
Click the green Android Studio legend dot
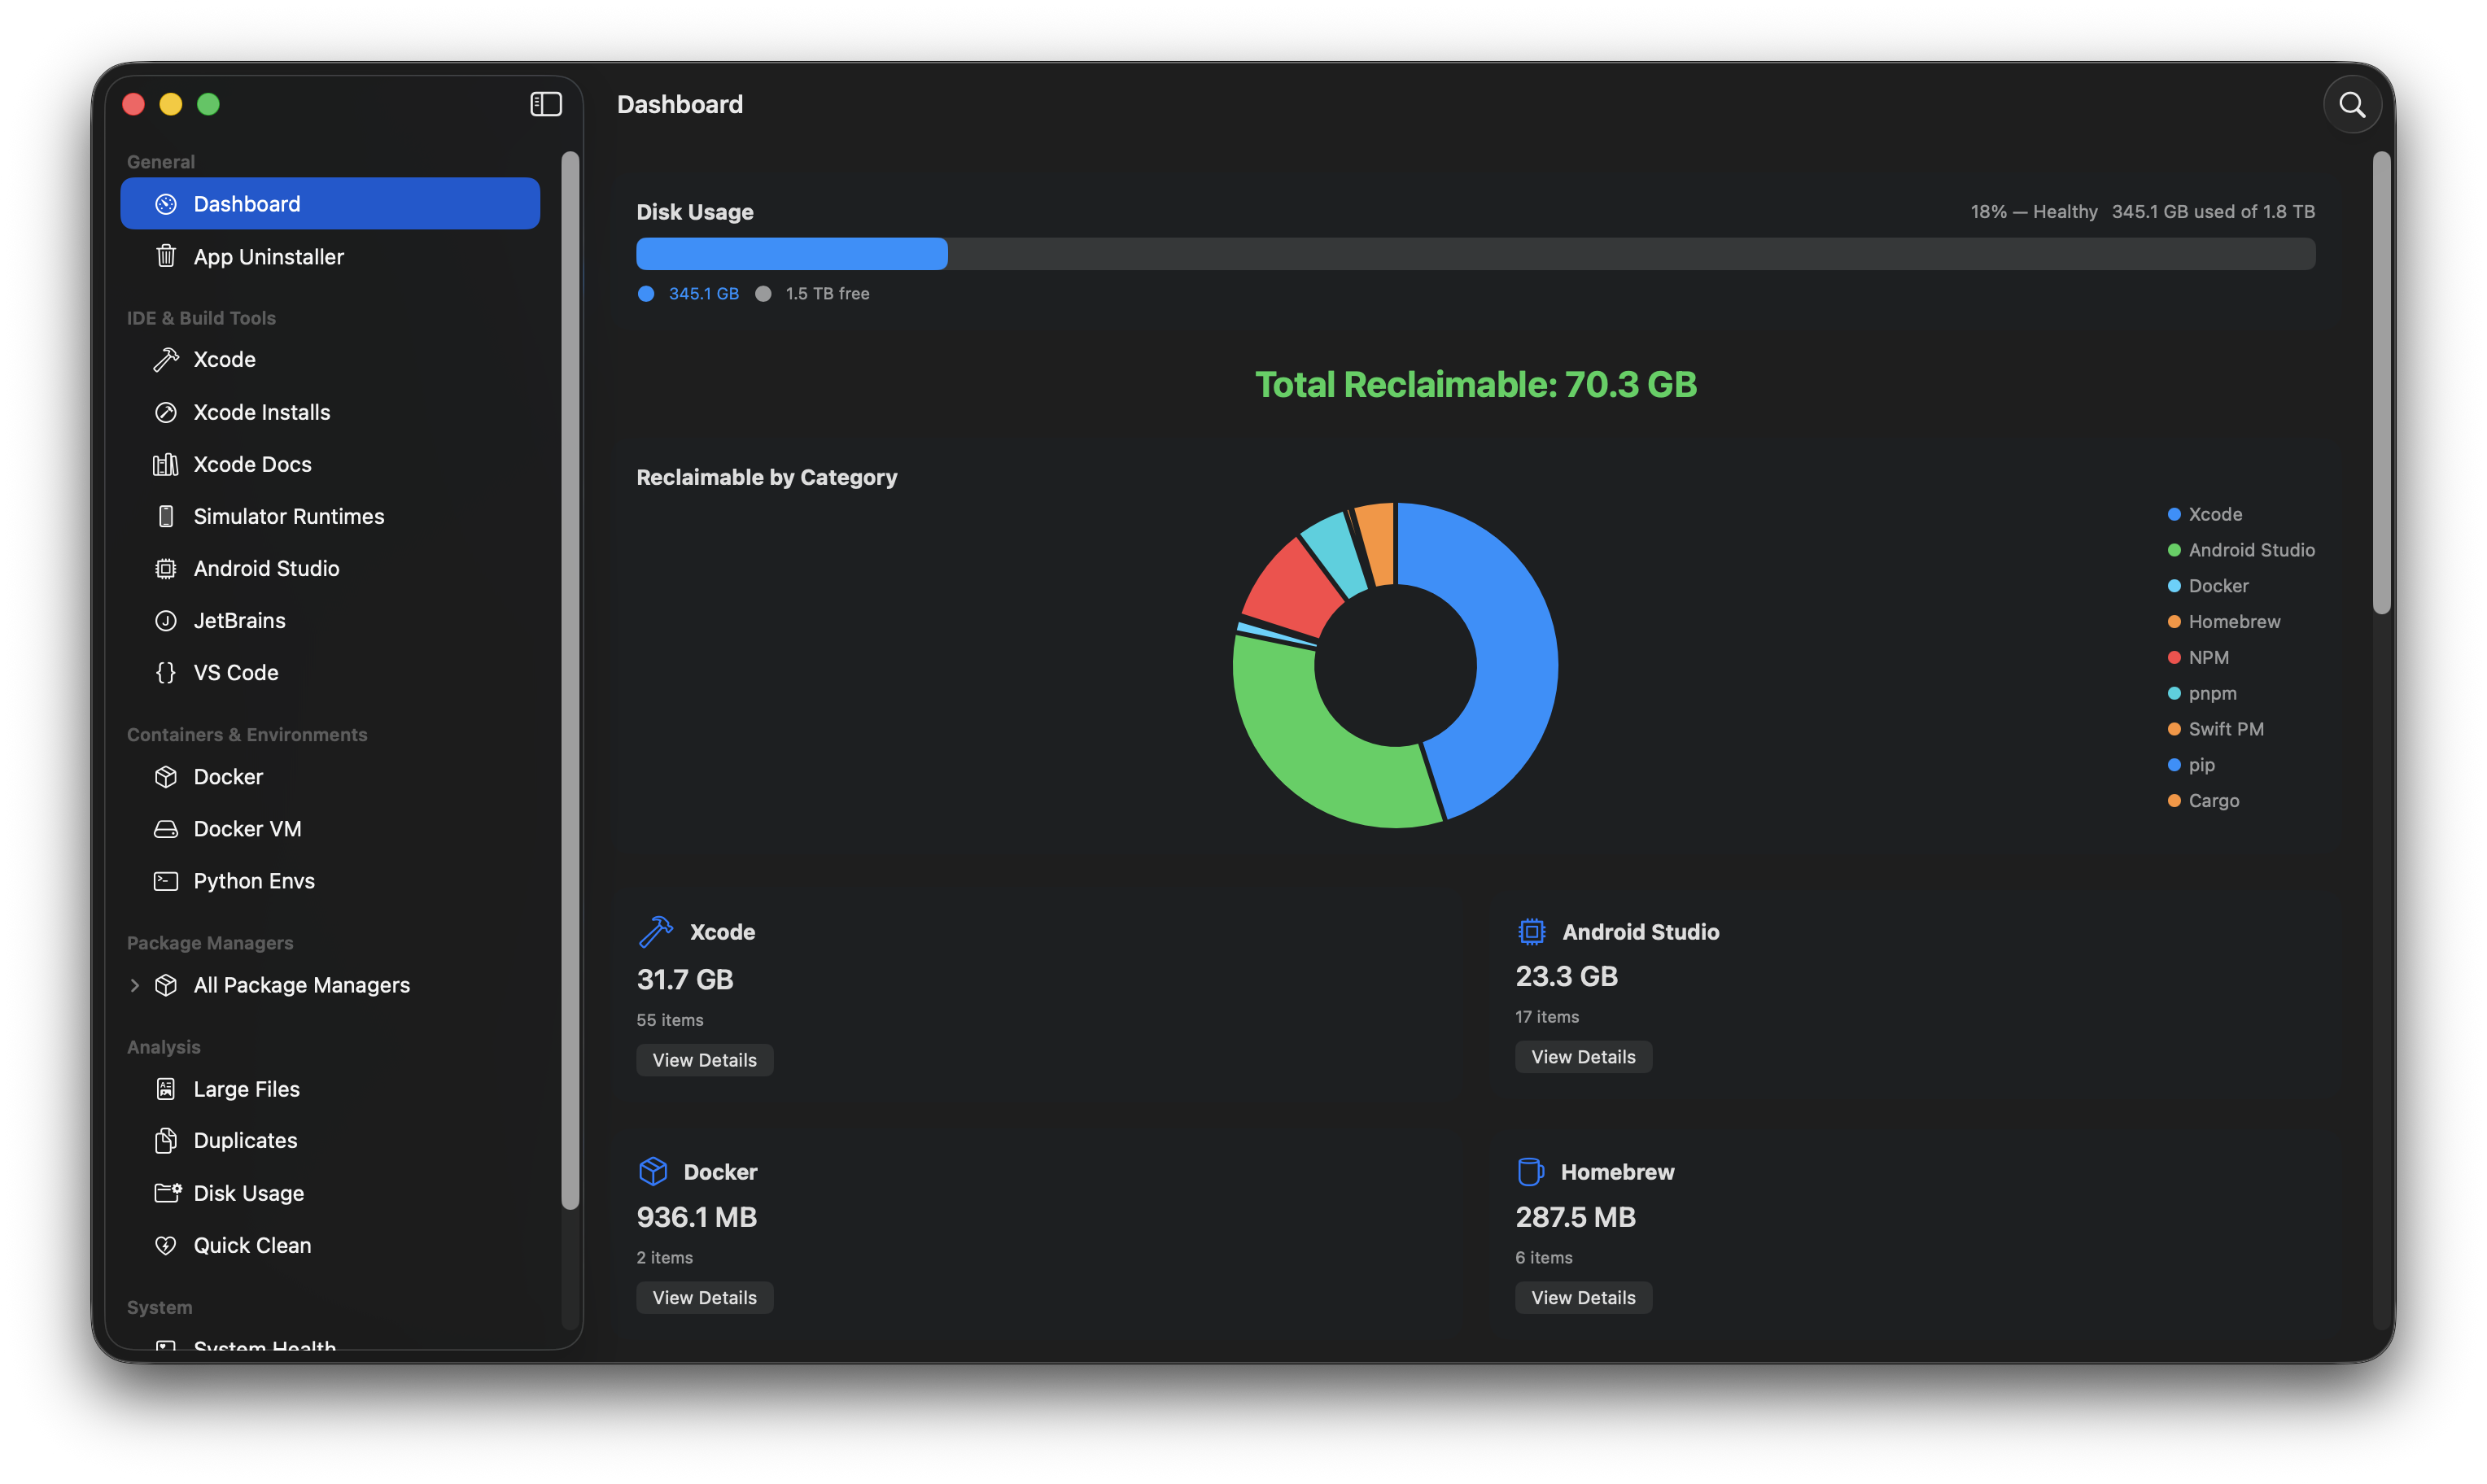click(x=2173, y=550)
